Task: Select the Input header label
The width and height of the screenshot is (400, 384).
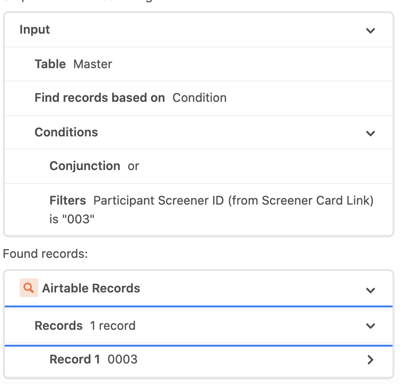Action: [35, 29]
